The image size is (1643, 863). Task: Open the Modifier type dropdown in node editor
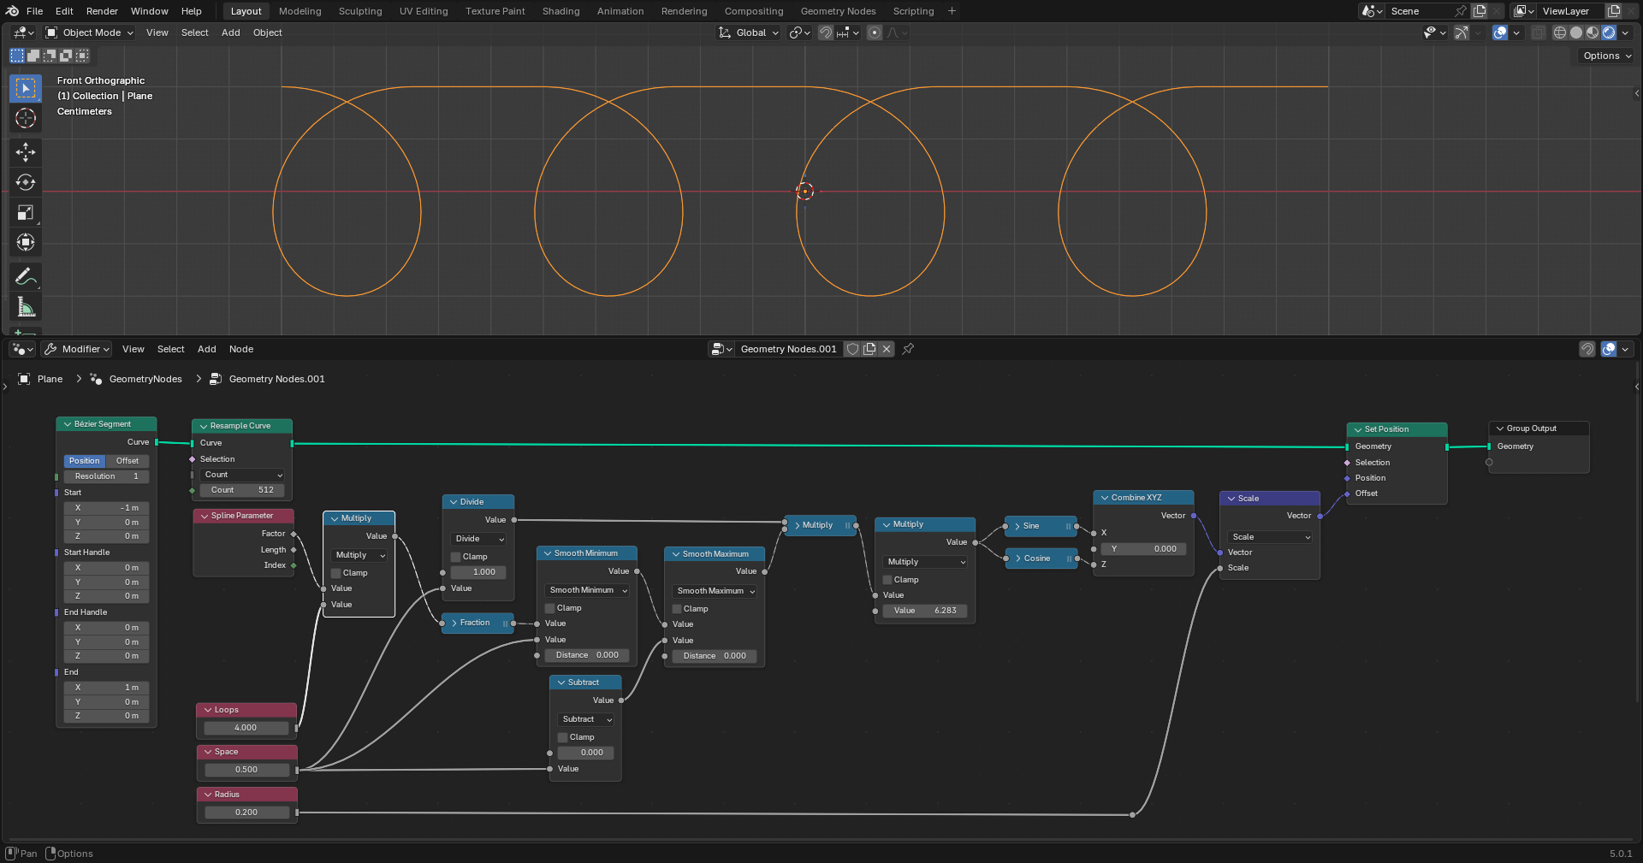pos(77,349)
